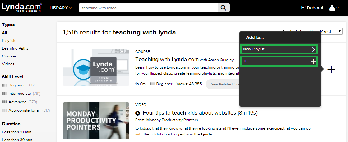Choose New Playlist in Add to menu
This screenshot has height=142, width=348.
tap(279, 49)
